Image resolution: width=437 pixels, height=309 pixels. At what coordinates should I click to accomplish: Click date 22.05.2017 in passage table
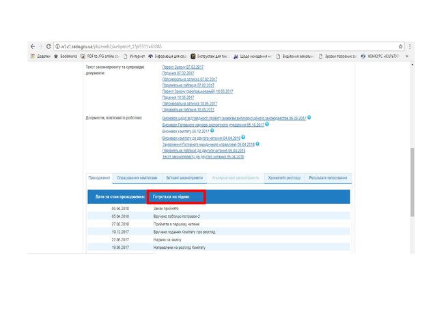[x=120, y=239]
